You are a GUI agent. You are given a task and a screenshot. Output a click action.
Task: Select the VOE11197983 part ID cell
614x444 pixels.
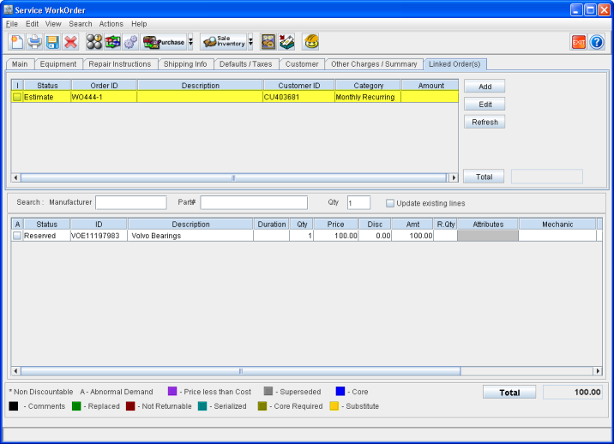(99, 236)
